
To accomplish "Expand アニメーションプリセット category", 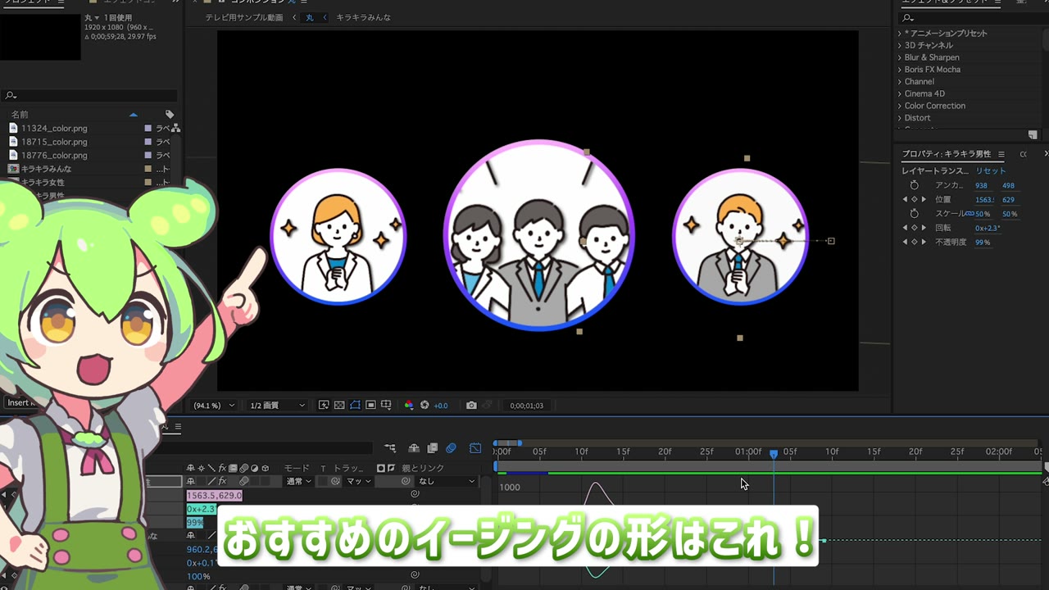I will [x=900, y=34].
